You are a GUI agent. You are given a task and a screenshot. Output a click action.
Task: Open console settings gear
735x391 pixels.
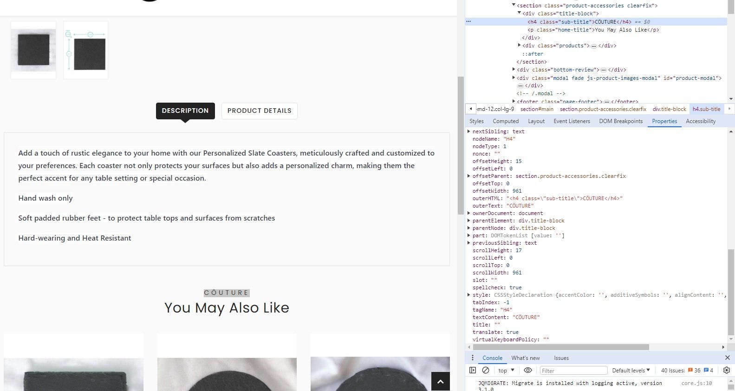(727, 370)
